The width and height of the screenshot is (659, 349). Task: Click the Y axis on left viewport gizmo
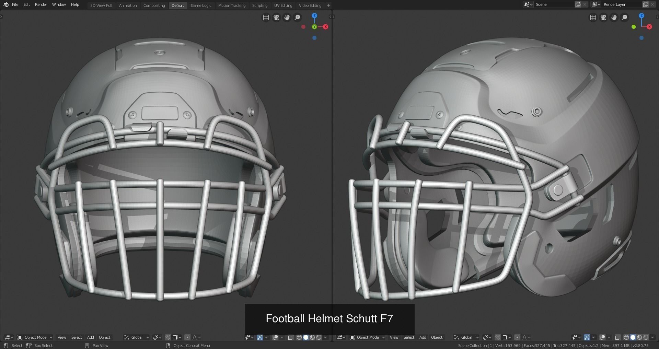[314, 27]
